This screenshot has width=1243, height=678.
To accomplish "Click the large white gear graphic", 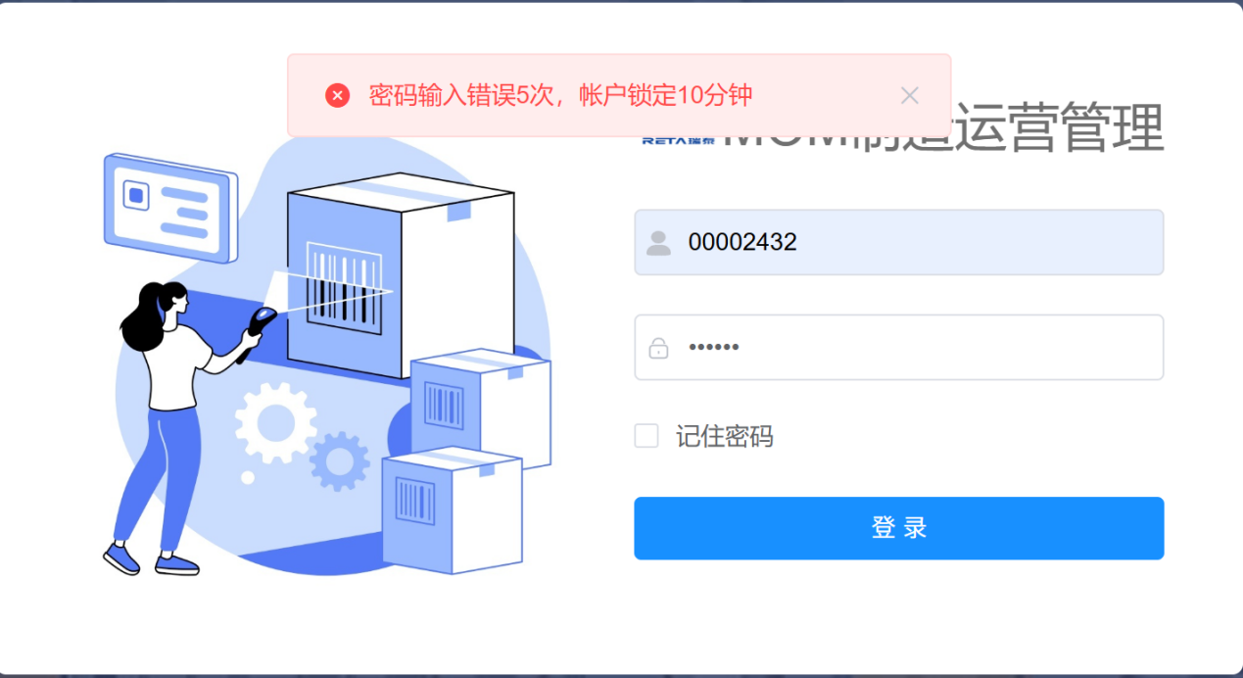I will (x=275, y=422).
